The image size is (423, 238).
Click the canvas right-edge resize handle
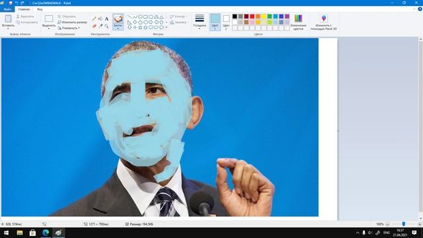(x=338, y=130)
